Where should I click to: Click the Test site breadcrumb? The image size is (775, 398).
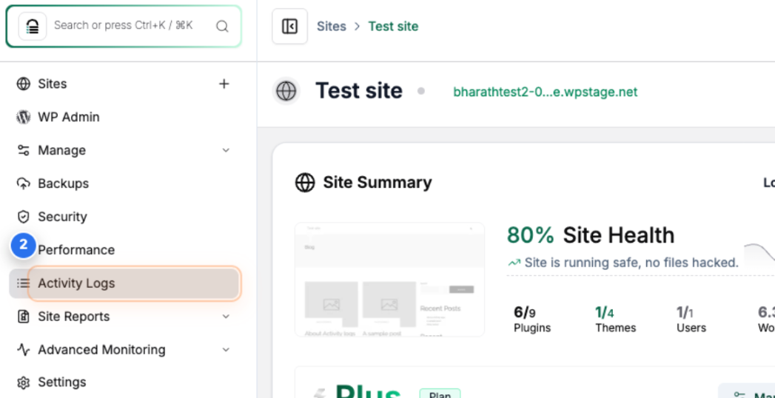click(393, 26)
